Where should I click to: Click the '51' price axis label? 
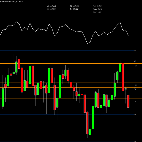pyautogui.click(x=135, y=50)
